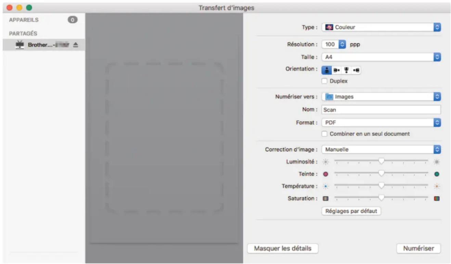Click the Teinte slider handle

381,173
